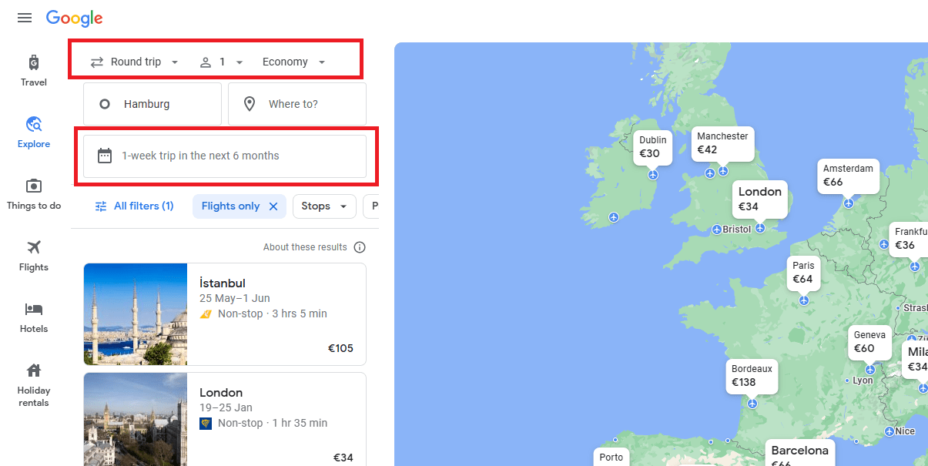Select the London €34 map price label
Viewport: 928px width, 466px height.
(x=760, y=199)
